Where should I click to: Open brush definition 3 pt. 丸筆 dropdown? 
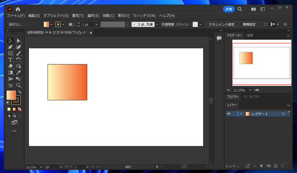tap(157, 25)
